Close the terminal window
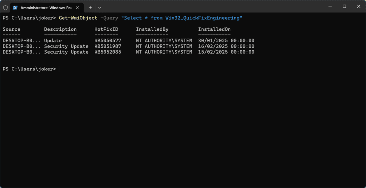Image resolution: width=366 pixels, height=188 pixels. coord(358,6)
